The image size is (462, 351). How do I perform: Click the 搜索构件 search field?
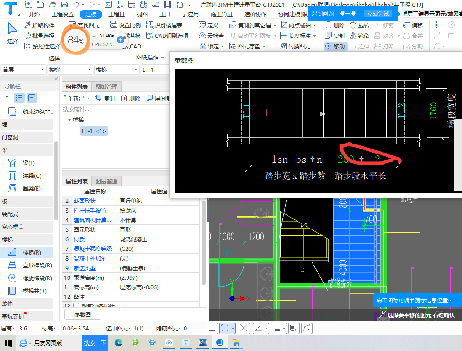[116, 109]
